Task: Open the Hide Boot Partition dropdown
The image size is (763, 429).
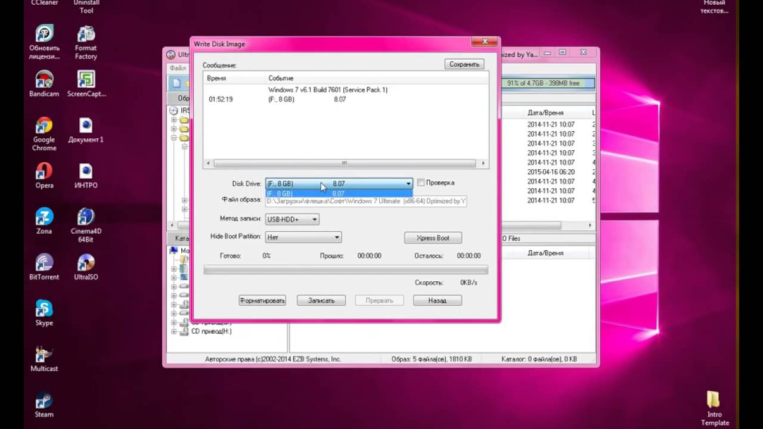Action: (x=303, y=237)
